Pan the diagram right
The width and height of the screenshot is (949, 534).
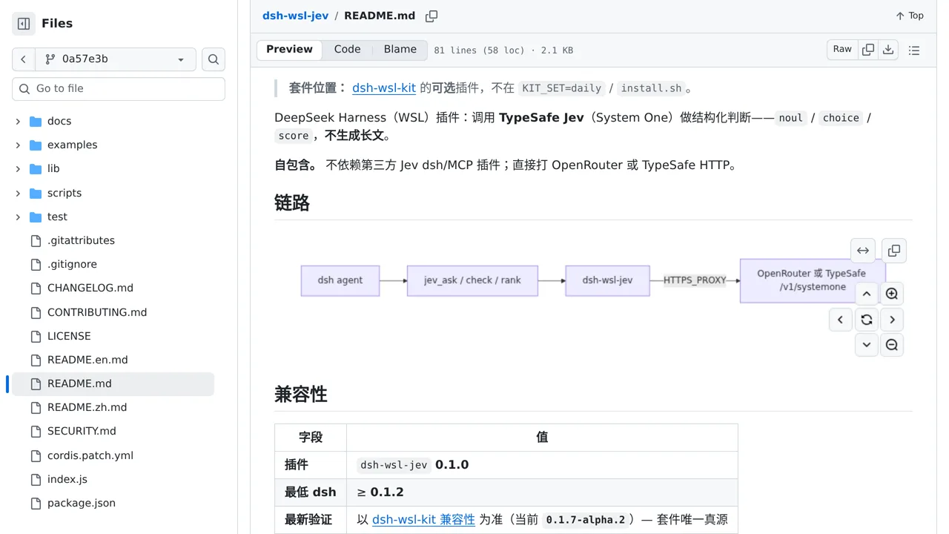click(892, 320)
